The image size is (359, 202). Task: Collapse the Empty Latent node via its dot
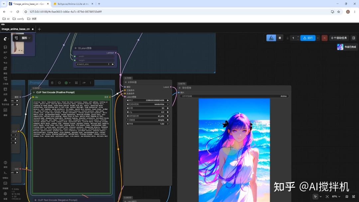pos(75,48)
